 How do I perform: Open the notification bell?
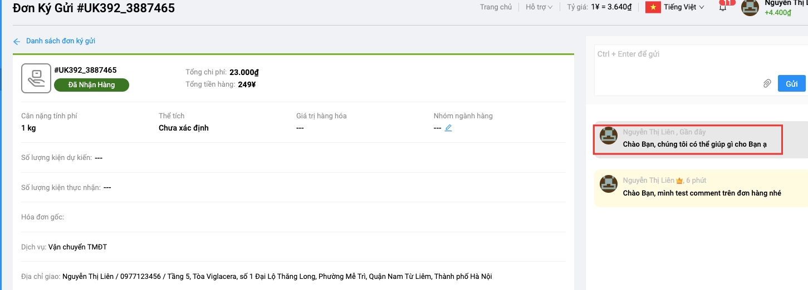pyautogui.click(x=723, y=8)
